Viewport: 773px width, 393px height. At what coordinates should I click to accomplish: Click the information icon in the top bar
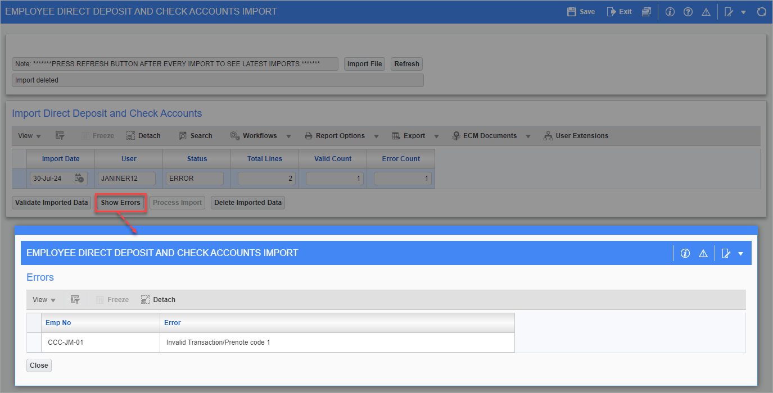(670, 11)
